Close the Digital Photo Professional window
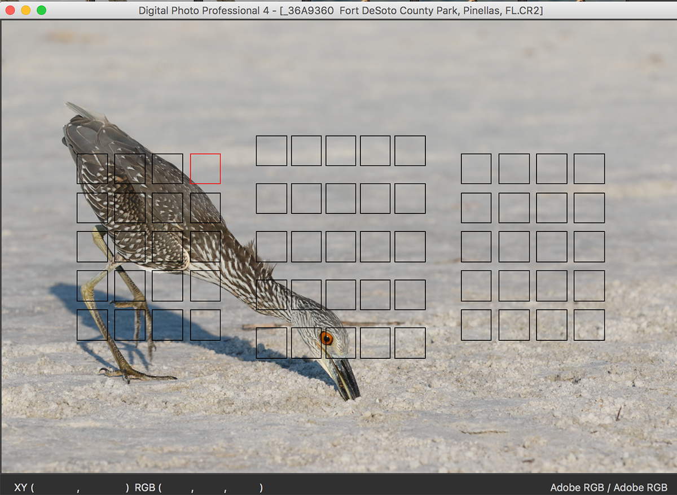This screenshot has height=495, width=677. click(x=10, y=10)
